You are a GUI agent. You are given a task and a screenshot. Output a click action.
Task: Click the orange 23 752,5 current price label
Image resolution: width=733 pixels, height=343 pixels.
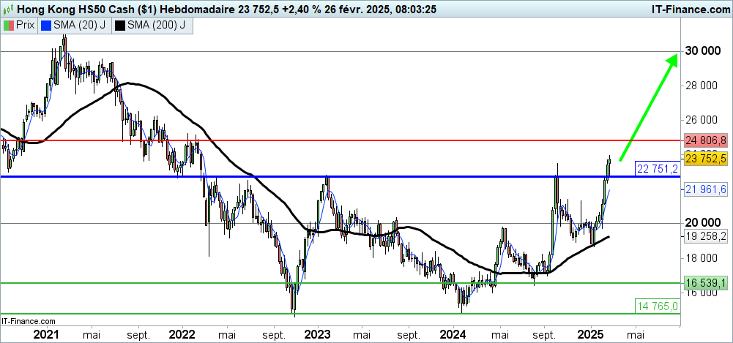pyautogui.click(x=705, y=158)
